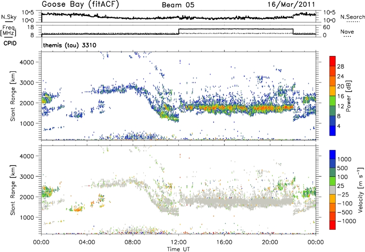Click the '24' Power colorbar tick label
The width and height of the screenshot is (365, 252).
pos(340,76)
